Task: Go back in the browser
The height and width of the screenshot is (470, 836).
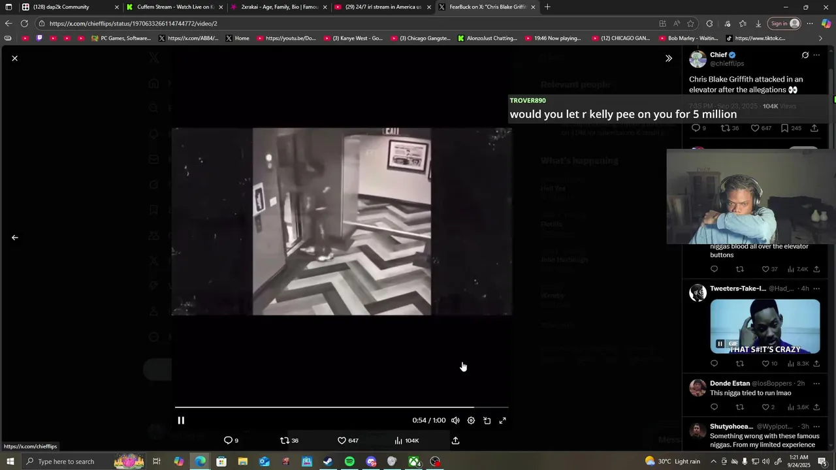Action: click(8, 23)
